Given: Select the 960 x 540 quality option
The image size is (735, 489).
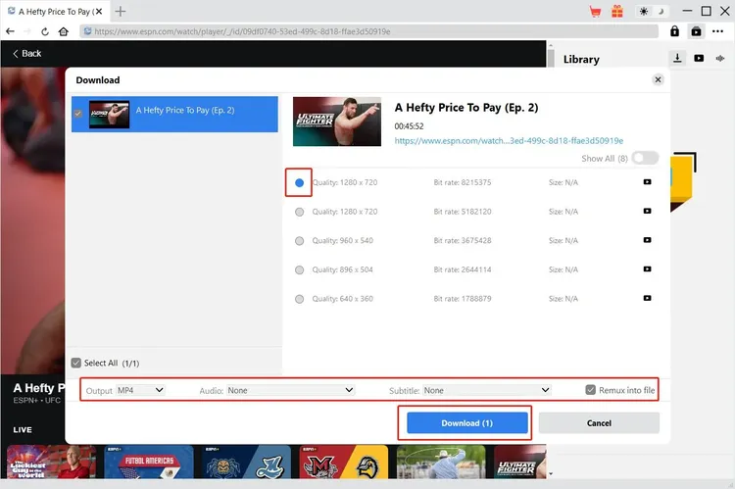Looking at the screenshot, I should pos(300,240).
